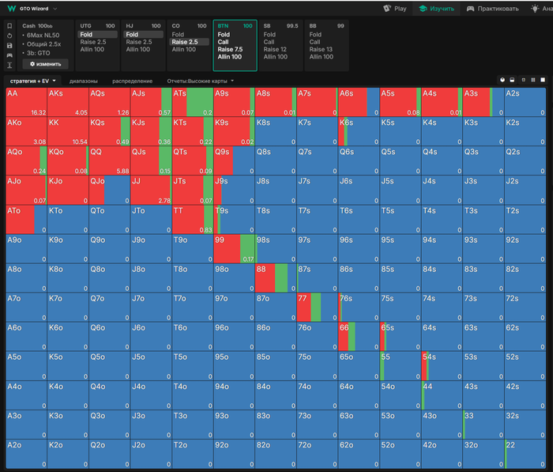Choose the CO Fold action

(178, 34)
